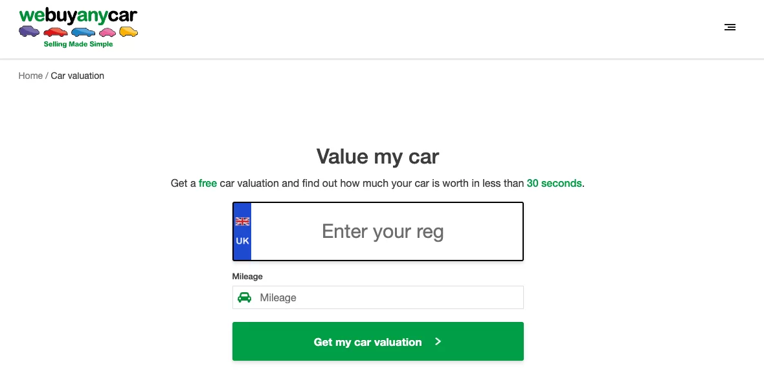Click the arrow chevron on the valuation button

click(x=438, y=341)
